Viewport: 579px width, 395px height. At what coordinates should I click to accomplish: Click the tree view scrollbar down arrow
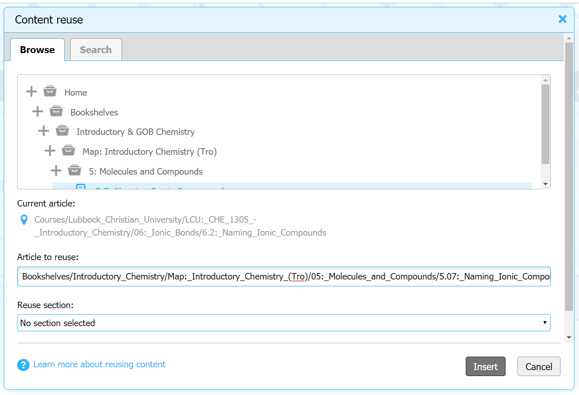tap(545, 184)
